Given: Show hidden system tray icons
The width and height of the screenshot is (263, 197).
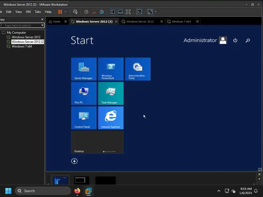Looking at the screenshot, I should (x=219, y=191).
